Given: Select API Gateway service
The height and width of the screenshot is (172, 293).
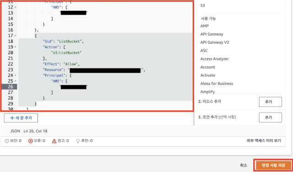Looking at the screenshot, I should [x=212, y=34].
